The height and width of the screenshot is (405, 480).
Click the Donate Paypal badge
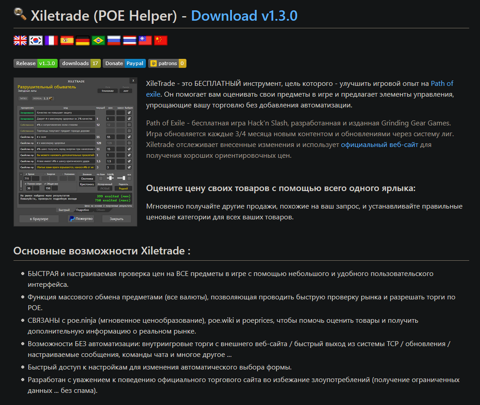pos(124,63)
